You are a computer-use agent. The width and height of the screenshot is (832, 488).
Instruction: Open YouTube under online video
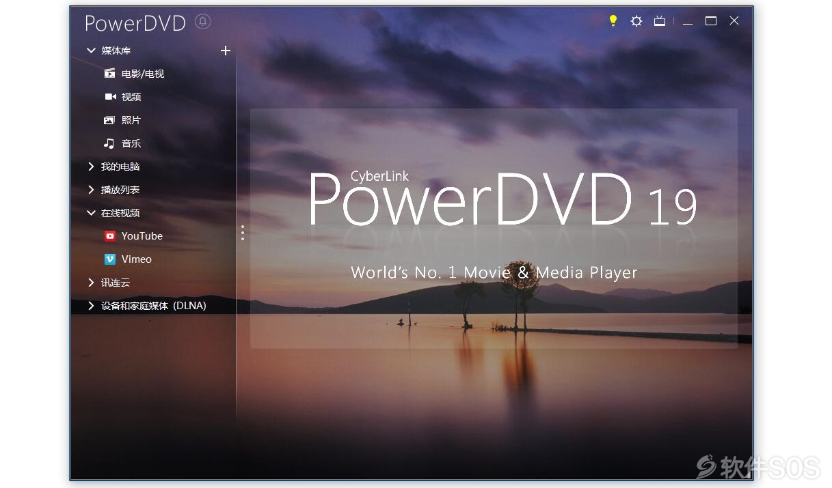[142, 236]
